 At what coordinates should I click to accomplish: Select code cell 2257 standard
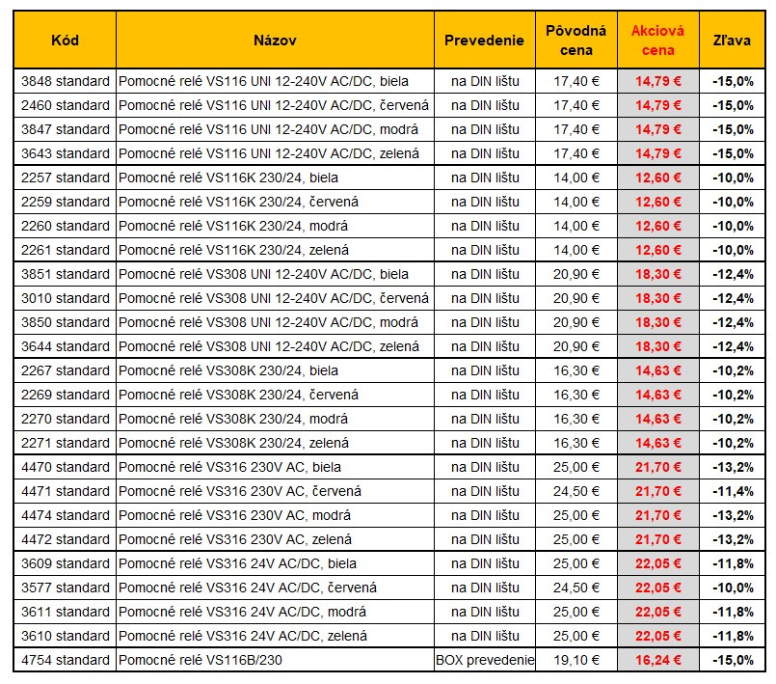click(66, 178)
